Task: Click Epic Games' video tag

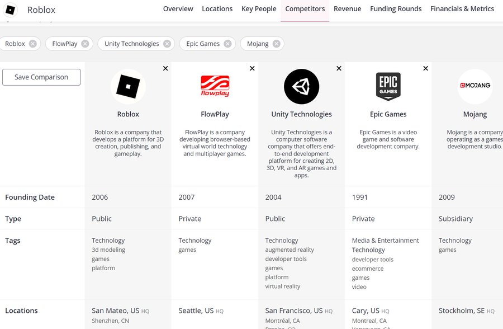Action: click(x=359, y=287)
